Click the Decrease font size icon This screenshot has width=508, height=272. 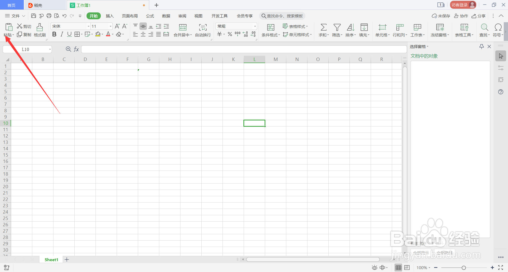click(x=125, y=26)
